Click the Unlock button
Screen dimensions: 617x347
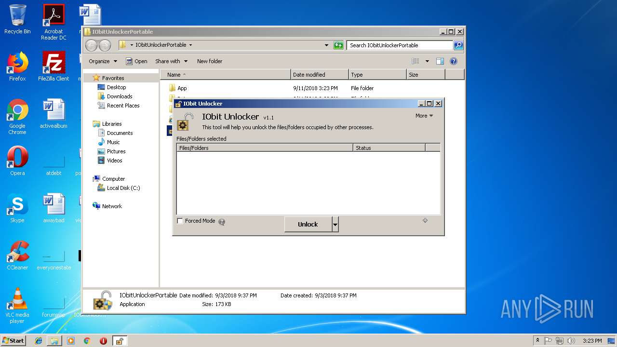tap(308, 225)
